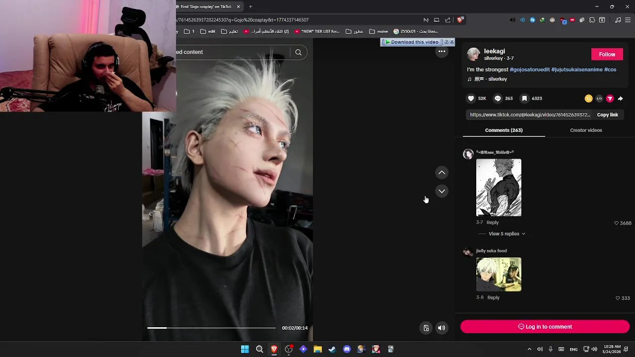635x357 pixels.
Task: Click the address bar share icon
Action: click(448, 20)
